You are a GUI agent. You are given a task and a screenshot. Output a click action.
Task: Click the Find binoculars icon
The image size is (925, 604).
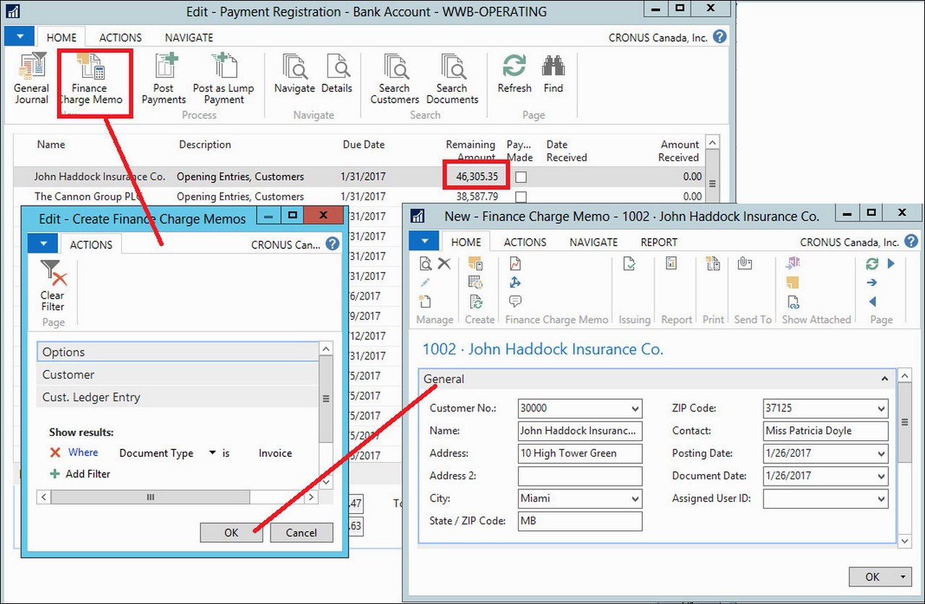pyautogui.click(x=553, y=74)
